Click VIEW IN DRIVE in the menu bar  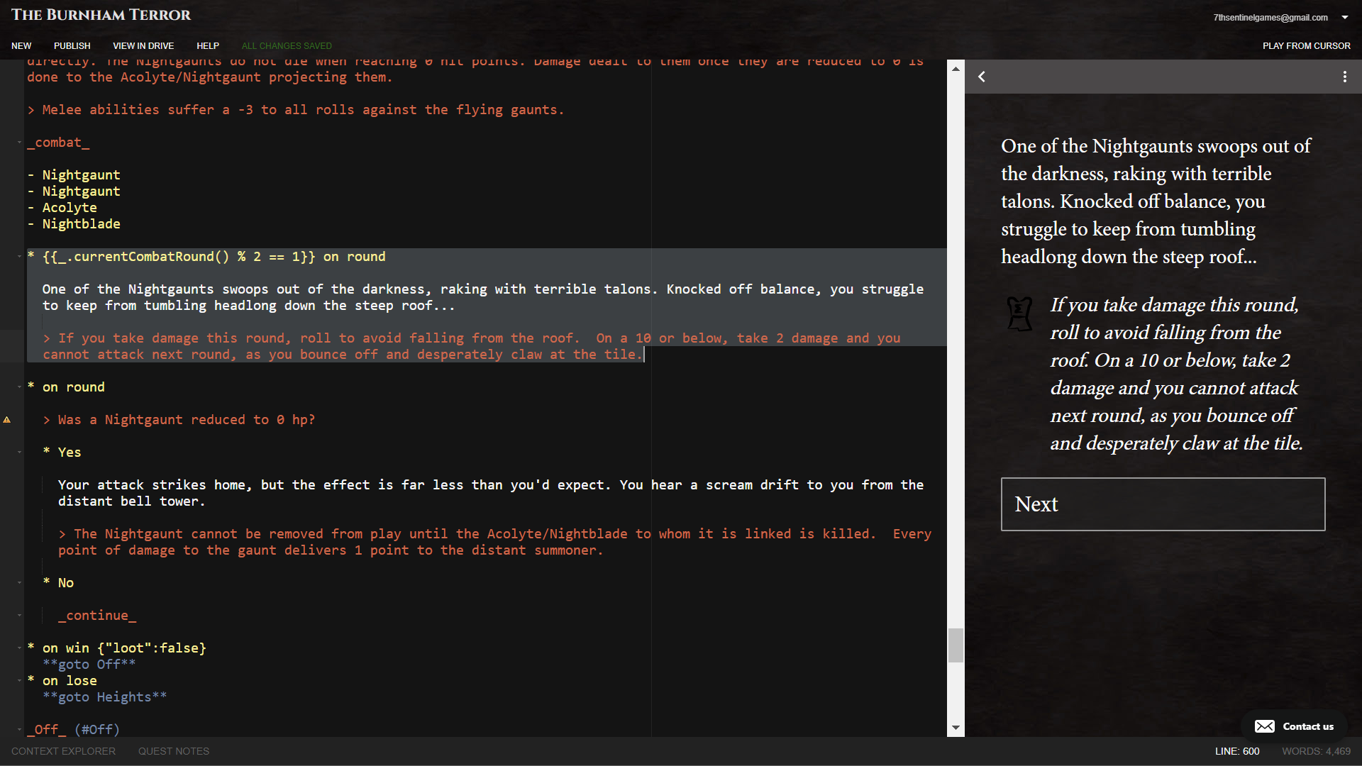143,45
